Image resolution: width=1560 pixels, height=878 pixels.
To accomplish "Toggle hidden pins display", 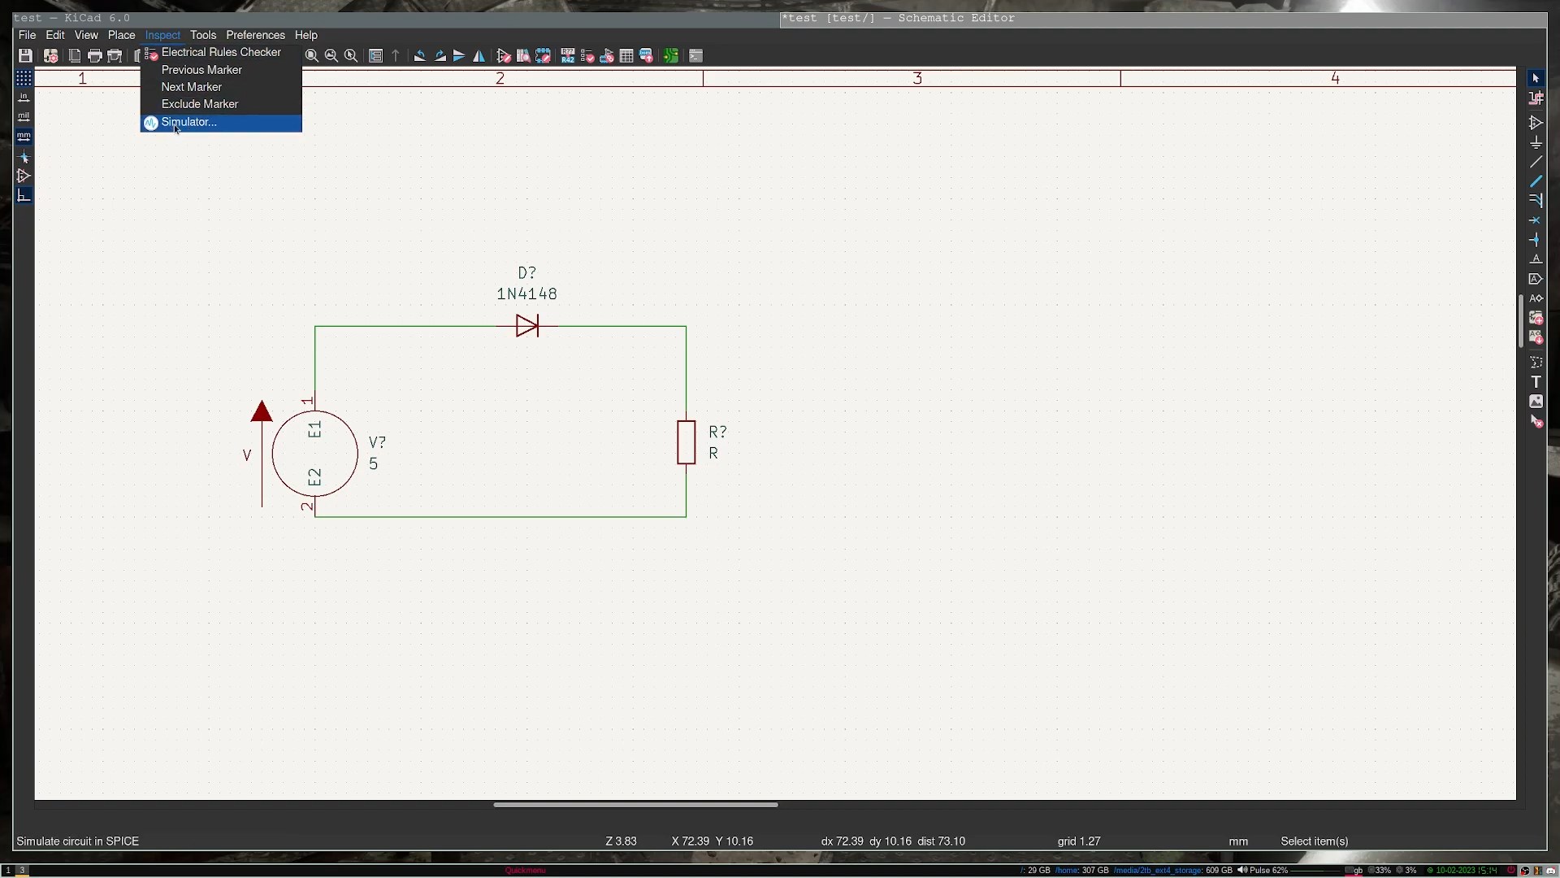I will tap(24, 176).
